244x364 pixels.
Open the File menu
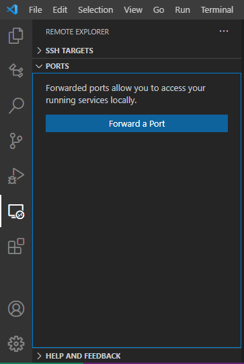click(36, 9)
